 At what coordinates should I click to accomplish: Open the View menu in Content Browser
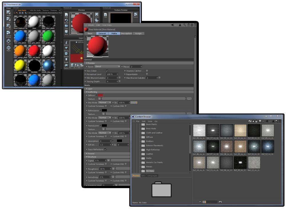pos(150,121)
